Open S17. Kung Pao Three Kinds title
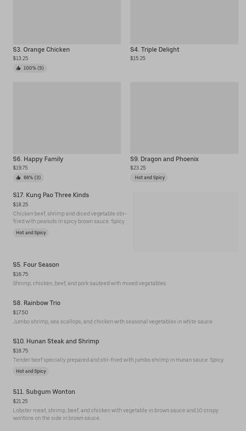Image resolution: width=246 pixels, height=431 pixels. 51,195
